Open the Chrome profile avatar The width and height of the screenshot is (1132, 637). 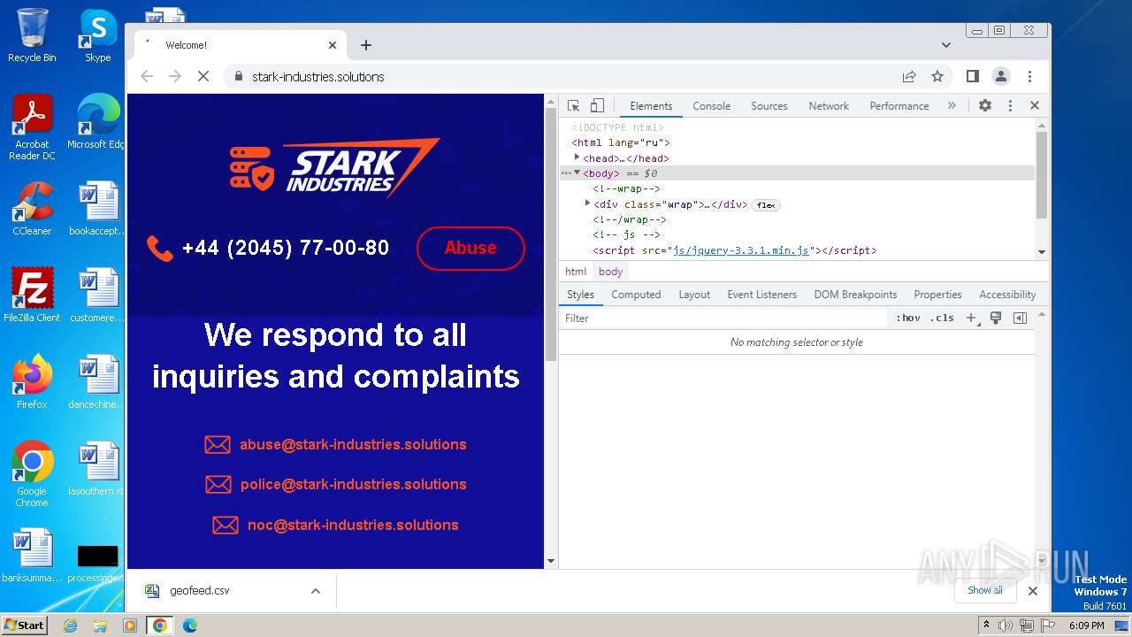point(1001,77)
